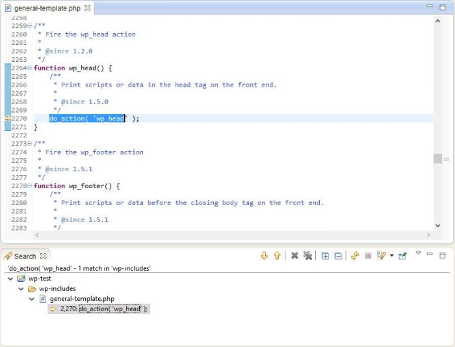Viewport: 455px width, 347px height.
Task: Maximize the editor area
Action: (x=443, y=8)
